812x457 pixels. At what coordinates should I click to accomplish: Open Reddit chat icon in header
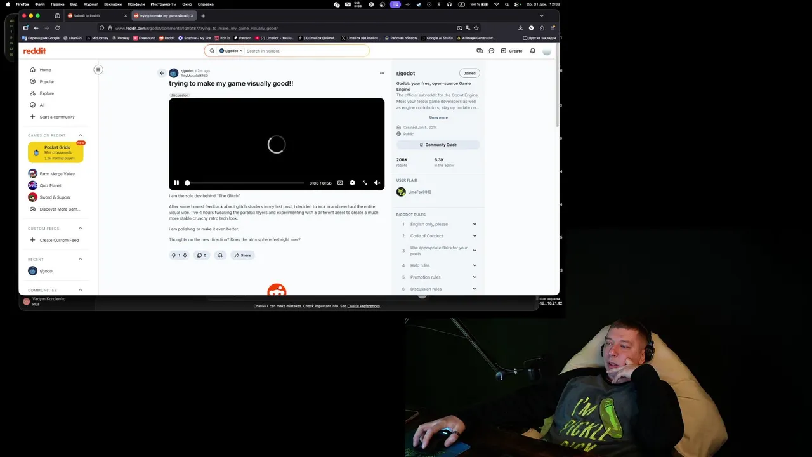click(x=491, y=51)
